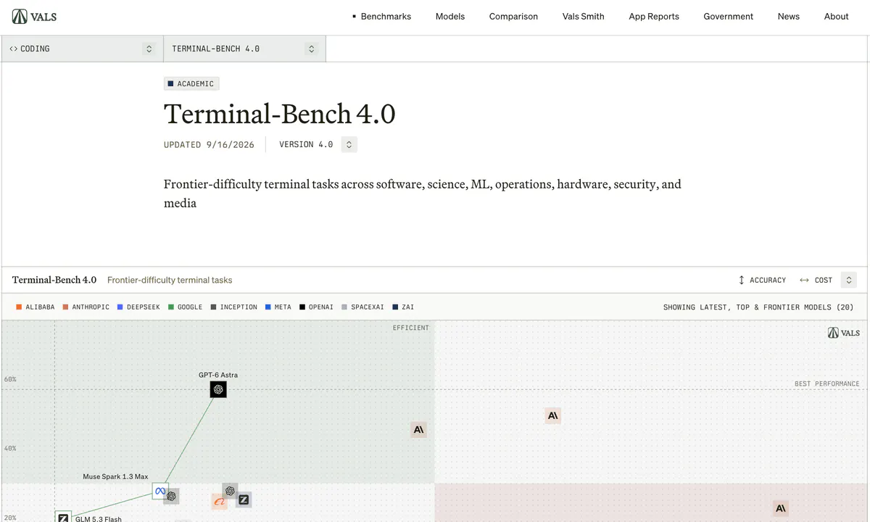
Task: Click the Muse Spark 1.3 Max label
Action: point(115,476)
